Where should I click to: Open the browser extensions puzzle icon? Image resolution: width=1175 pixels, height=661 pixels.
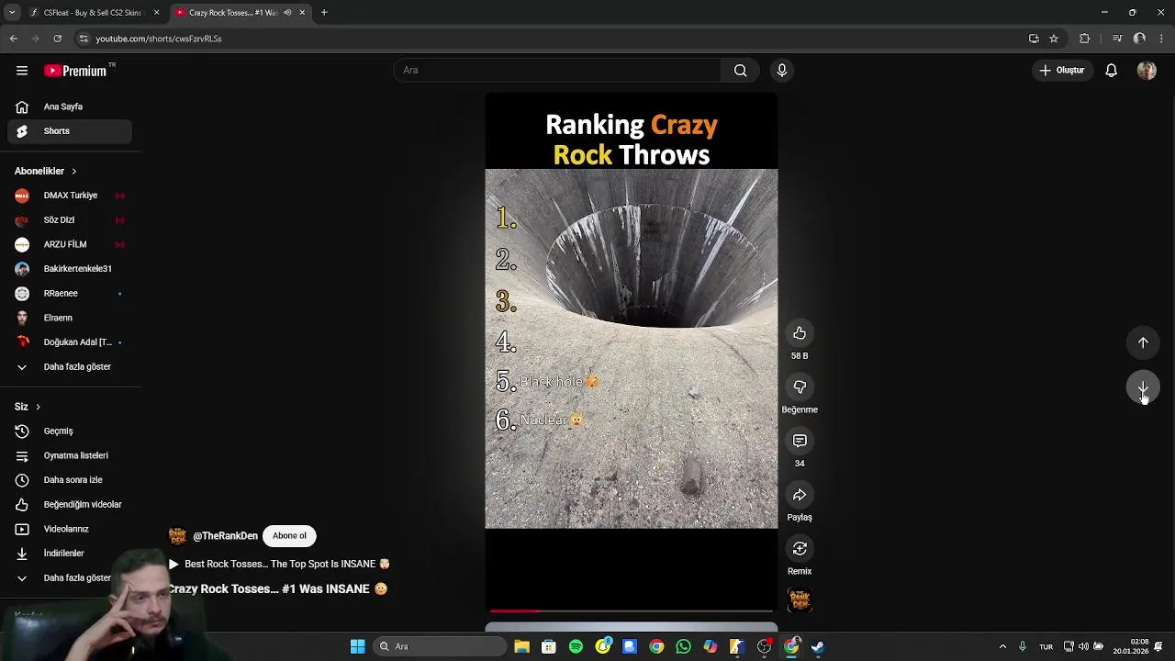click(1085, 39)
